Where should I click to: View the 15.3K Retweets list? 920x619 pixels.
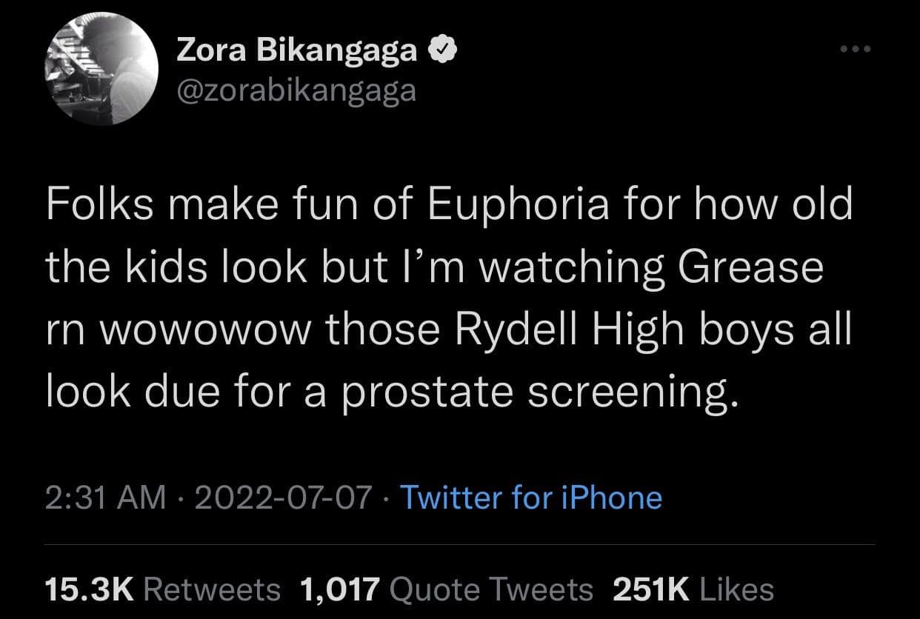pos(163,589)
